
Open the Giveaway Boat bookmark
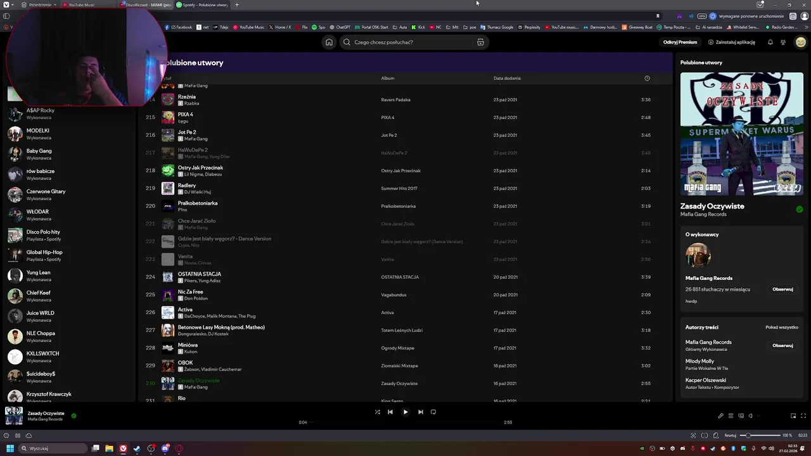point(637,27)
